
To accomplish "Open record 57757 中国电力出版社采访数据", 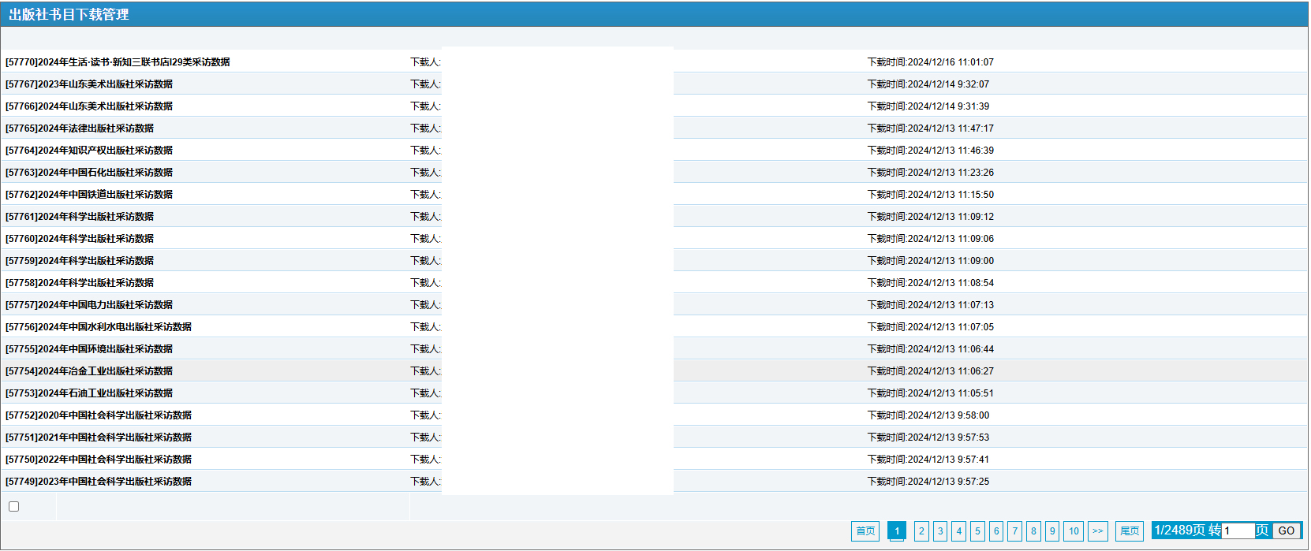I will click(x=89, y=305).
